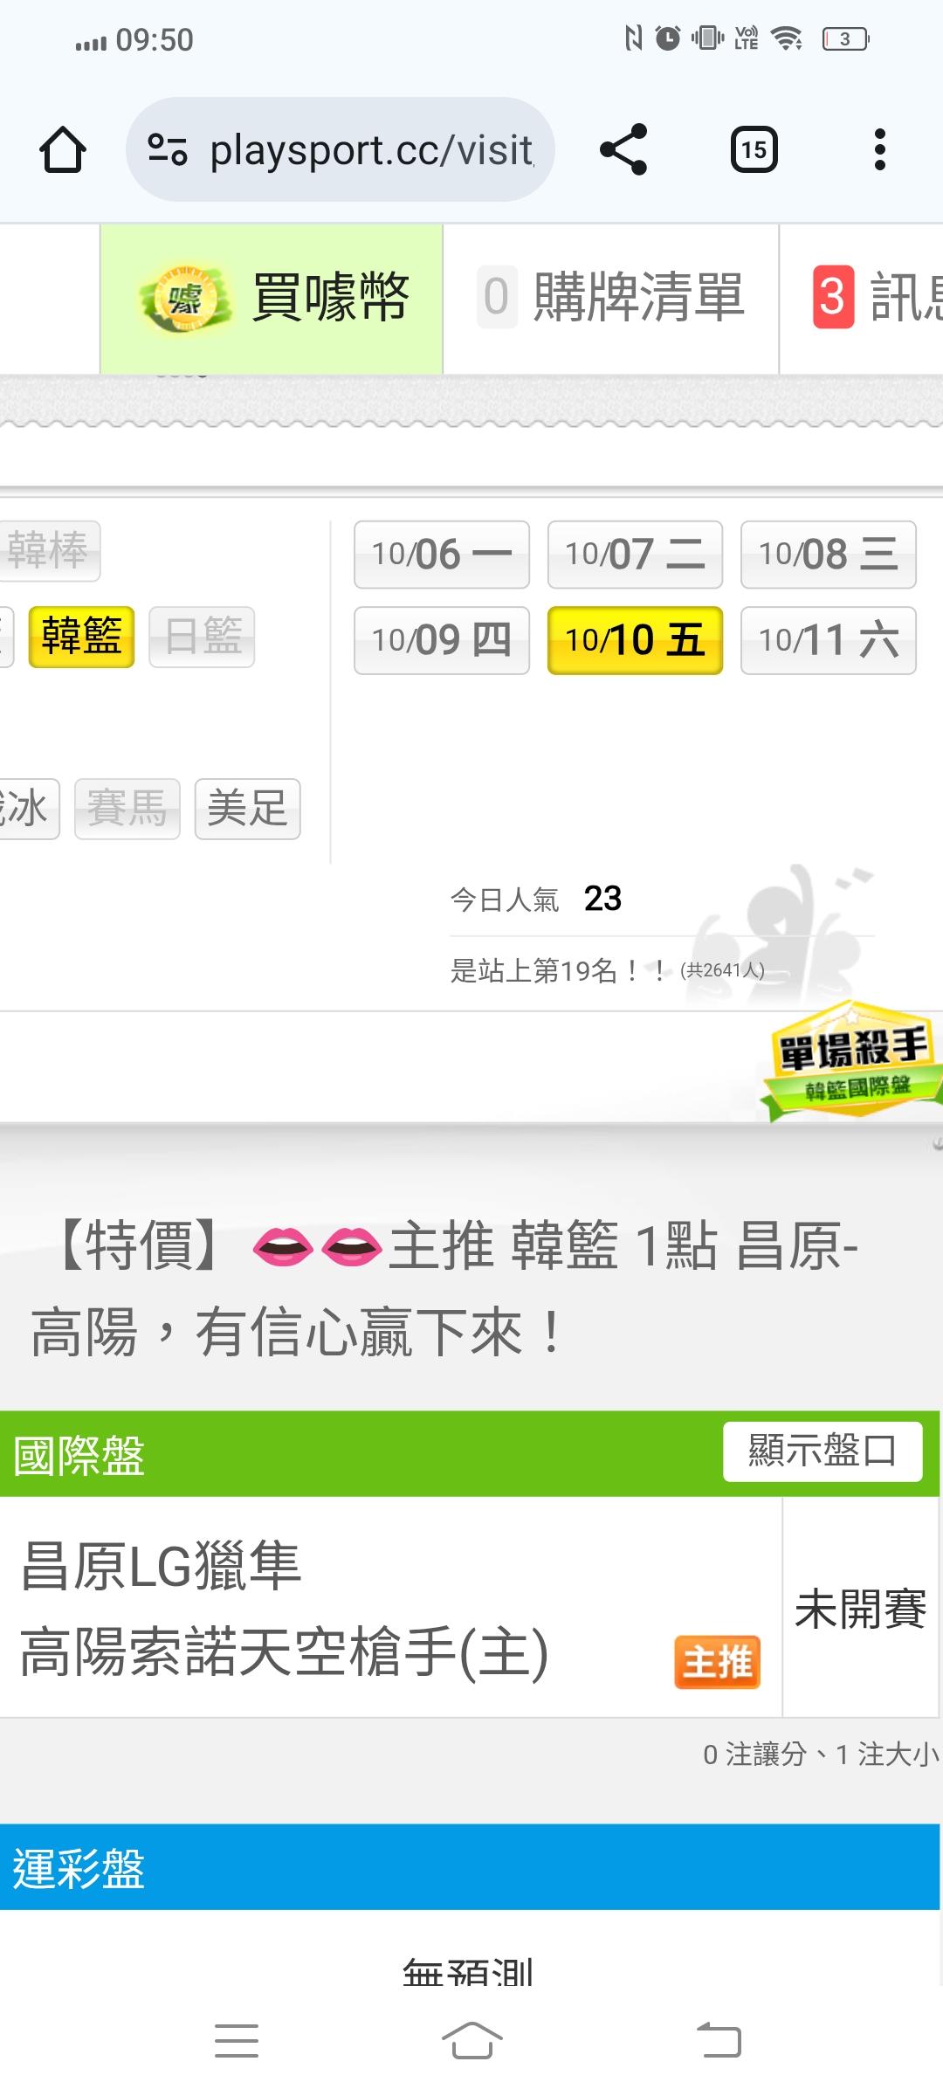This screenshot has width=943, height=2096.
Task: Tap the playsport.cc address bar
Action: [x=341, y=149]
